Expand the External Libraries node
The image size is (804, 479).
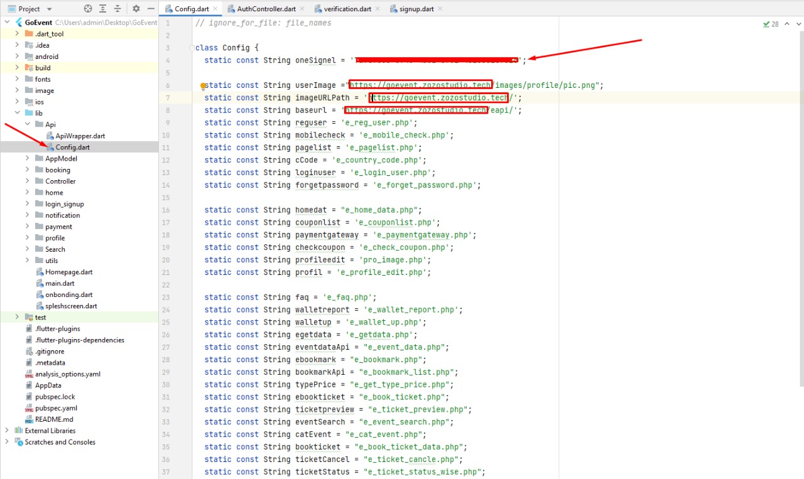(8, 431)
